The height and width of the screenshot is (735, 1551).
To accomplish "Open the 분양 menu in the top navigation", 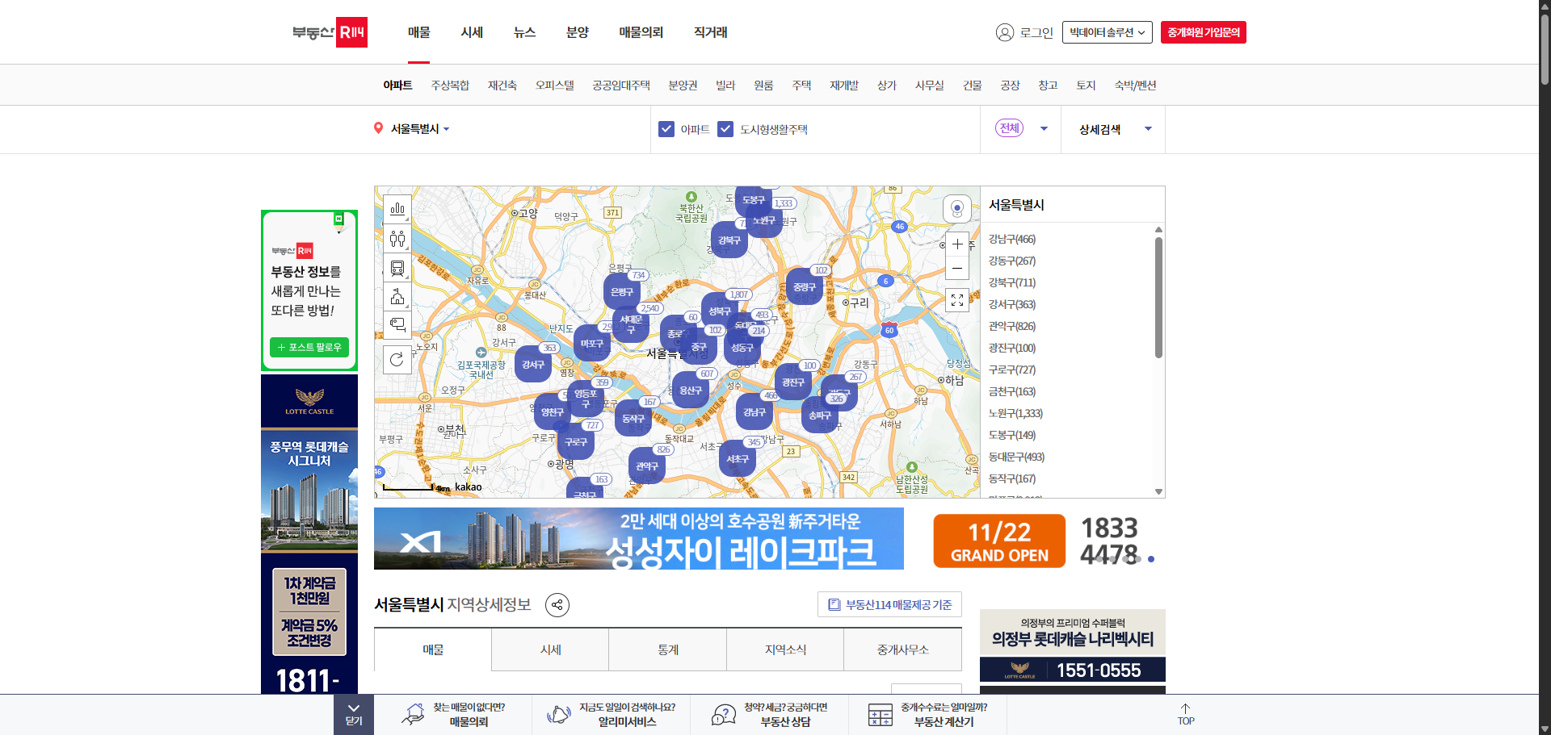I will click(x=577, y=32).
